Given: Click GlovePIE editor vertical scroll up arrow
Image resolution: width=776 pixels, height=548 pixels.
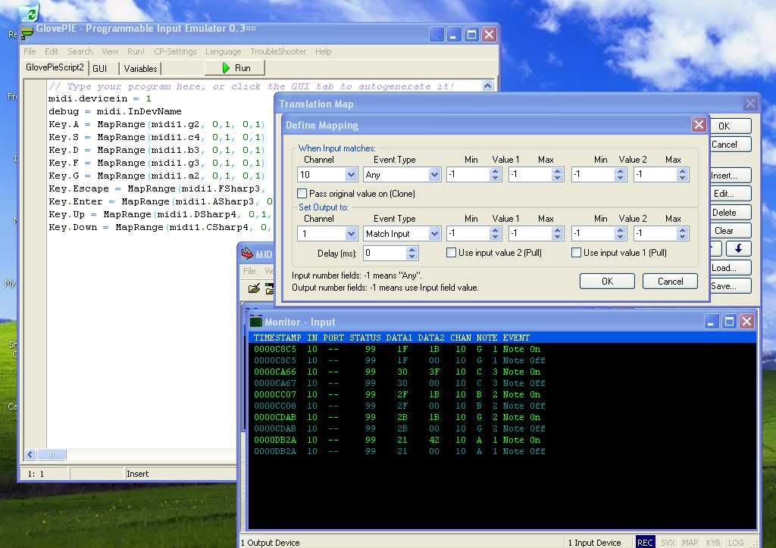Looking at the screenshot, I should [487, 86].
